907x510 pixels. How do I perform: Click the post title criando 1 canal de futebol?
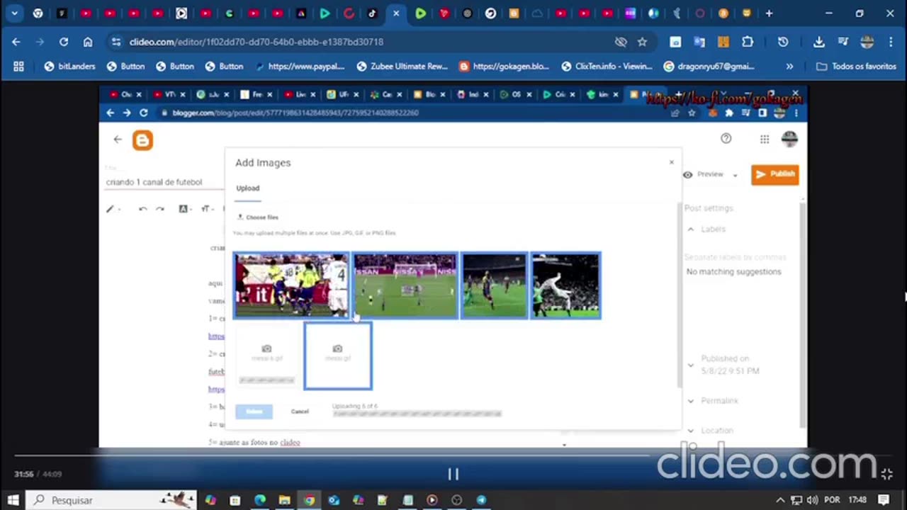coord(154,182)
